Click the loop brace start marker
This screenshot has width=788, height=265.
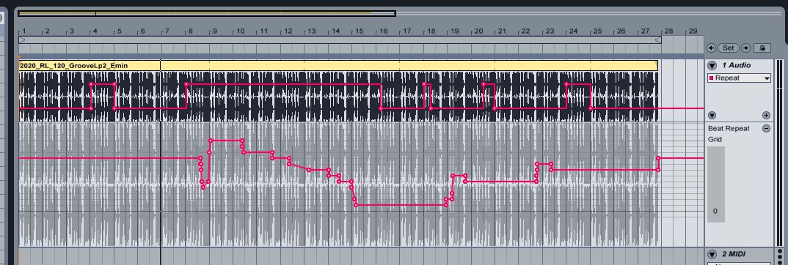click(22, 40)
